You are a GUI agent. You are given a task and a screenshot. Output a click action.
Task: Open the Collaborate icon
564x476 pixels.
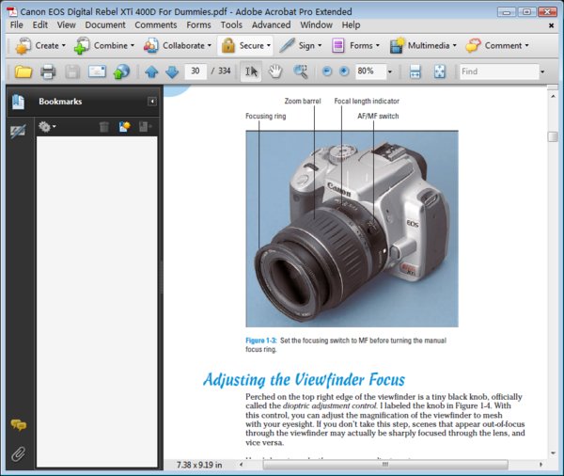(151, 46)
